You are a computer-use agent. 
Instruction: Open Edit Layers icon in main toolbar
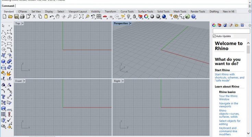pos(140,16)
